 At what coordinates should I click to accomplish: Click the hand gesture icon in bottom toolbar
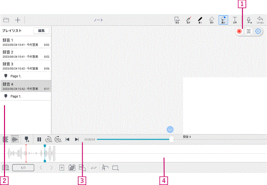click(x=105, y=168)
